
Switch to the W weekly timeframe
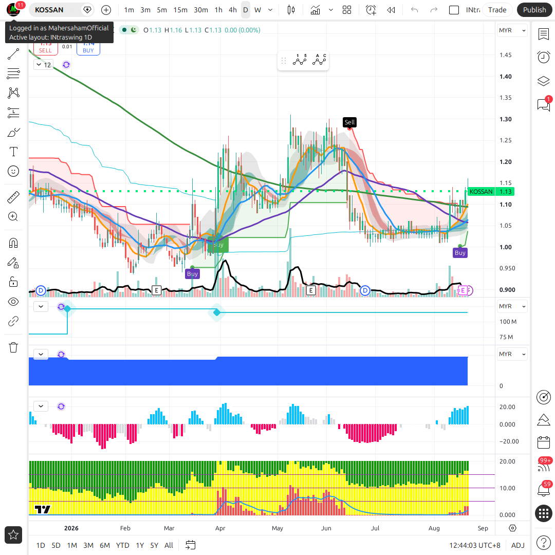pos(257,10)
